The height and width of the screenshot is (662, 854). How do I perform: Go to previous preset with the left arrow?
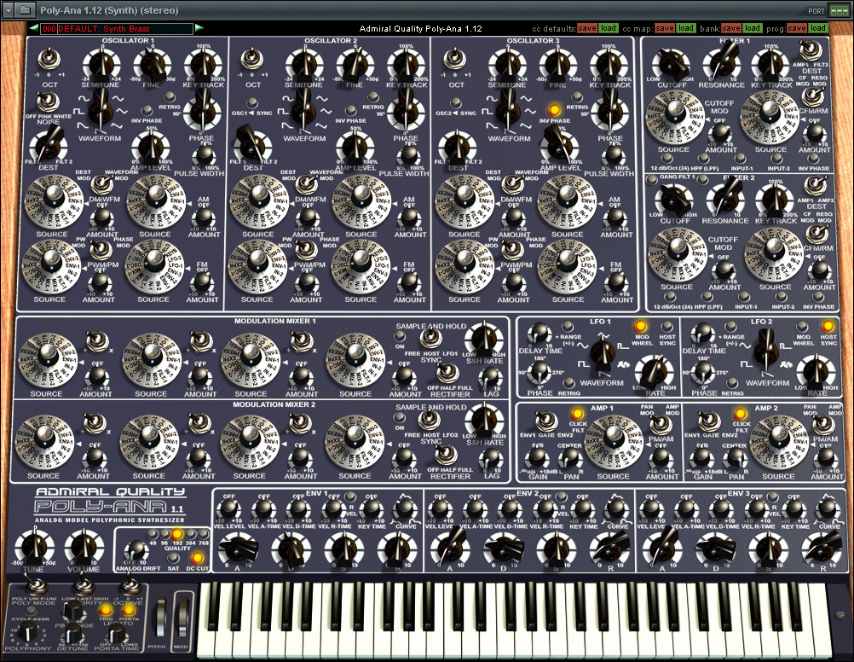click(x=34, y=28)
